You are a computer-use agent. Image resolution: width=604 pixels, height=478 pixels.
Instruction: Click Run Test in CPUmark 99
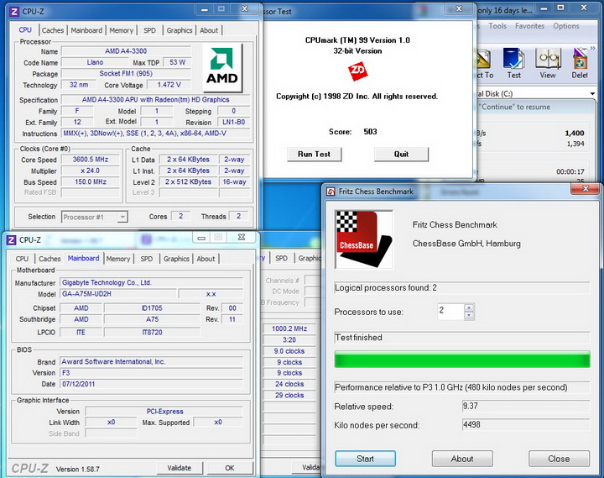point(314,155)
